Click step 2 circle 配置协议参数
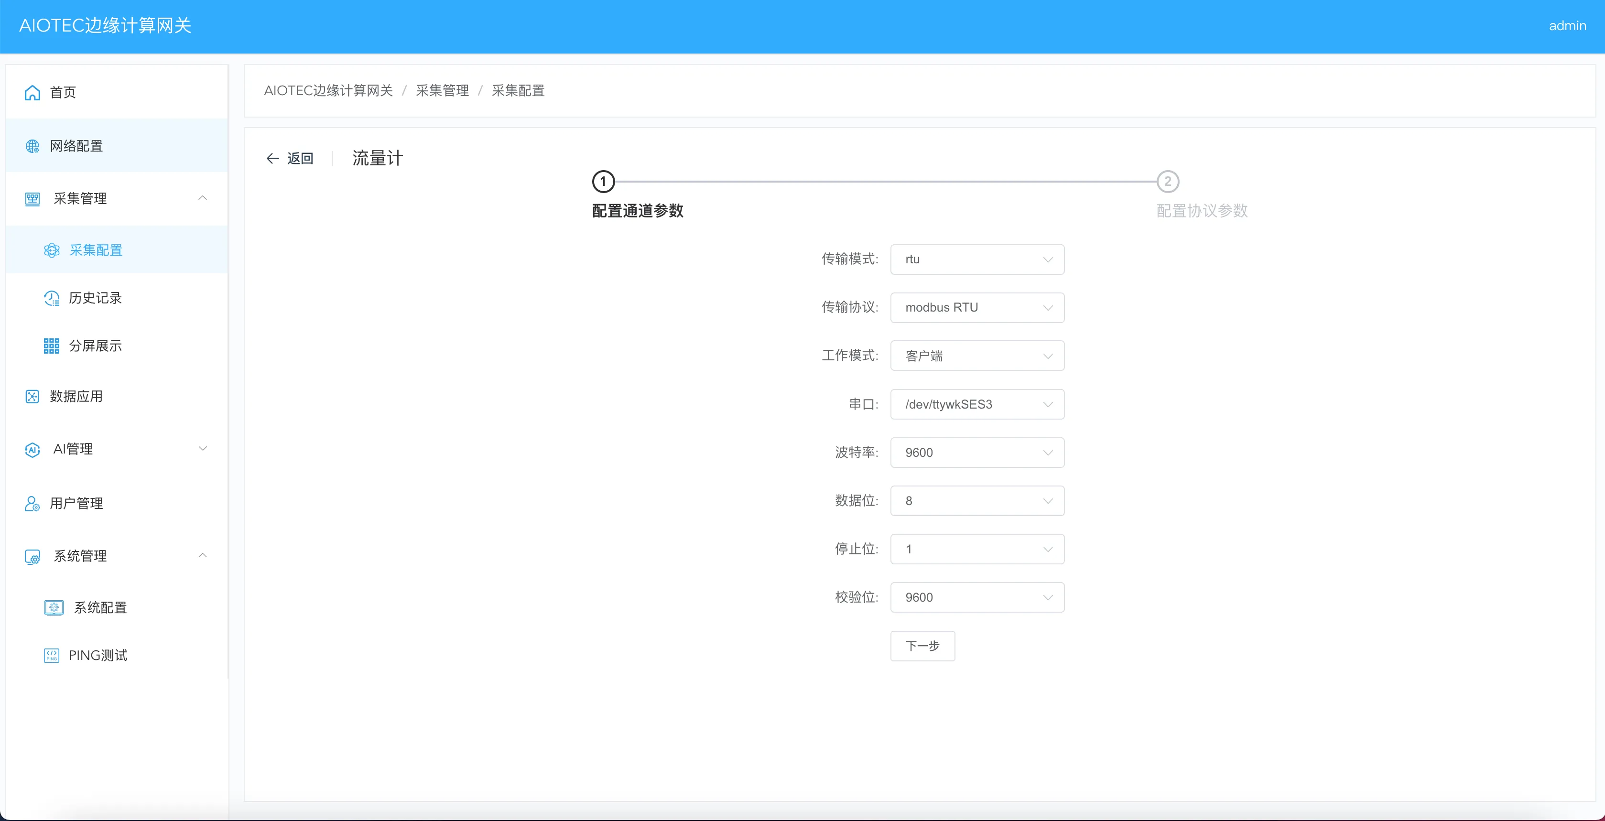 click(1168, 182)
